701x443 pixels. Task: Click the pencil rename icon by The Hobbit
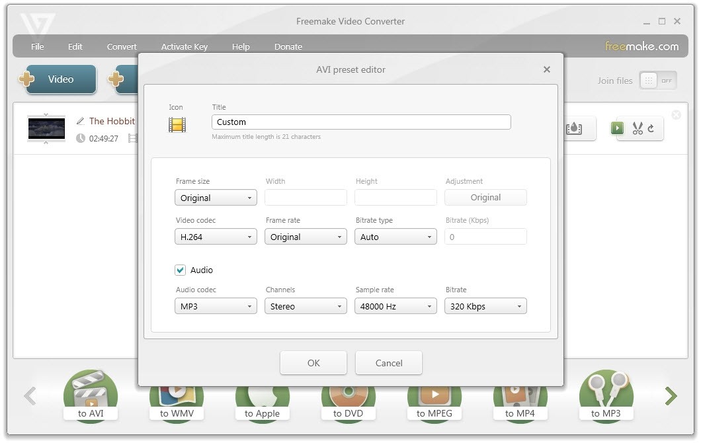(x=81, y=121)
